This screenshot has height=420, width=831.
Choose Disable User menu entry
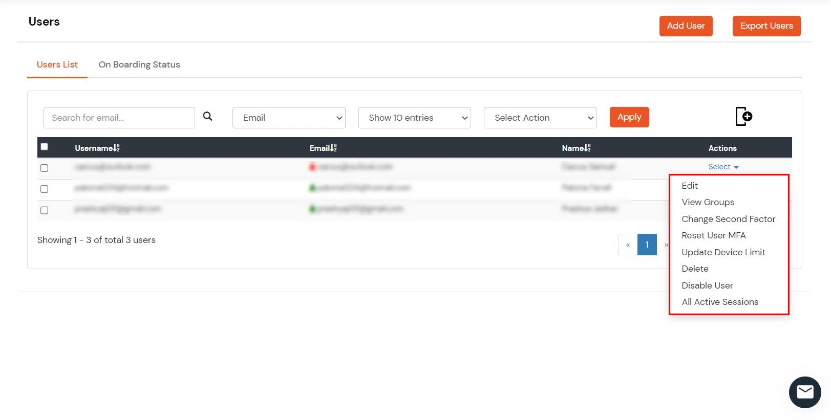(x=707, y=285)
